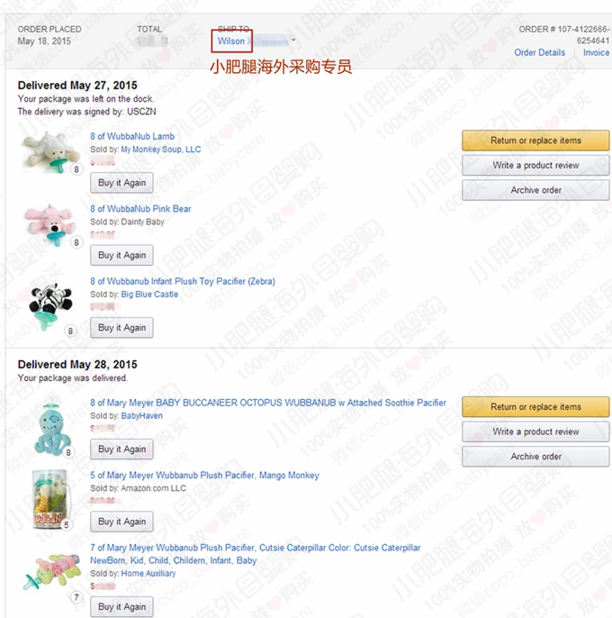This screenshot has width=612, height=618.
Task: Expand the Ship To name dropdown arrow
Action: point(293,41)
